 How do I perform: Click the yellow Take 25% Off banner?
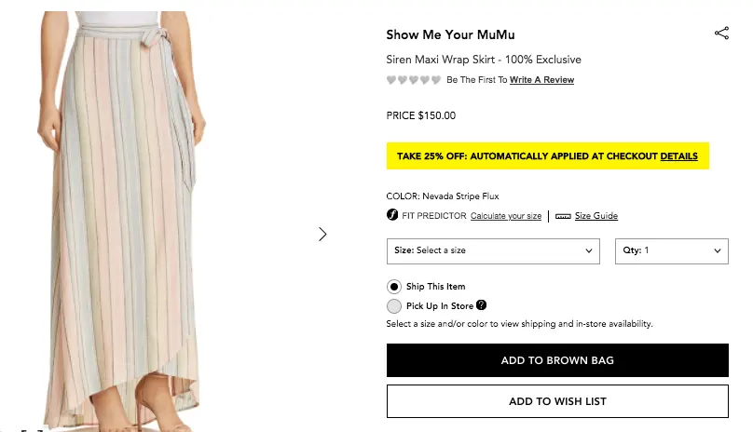522,156
